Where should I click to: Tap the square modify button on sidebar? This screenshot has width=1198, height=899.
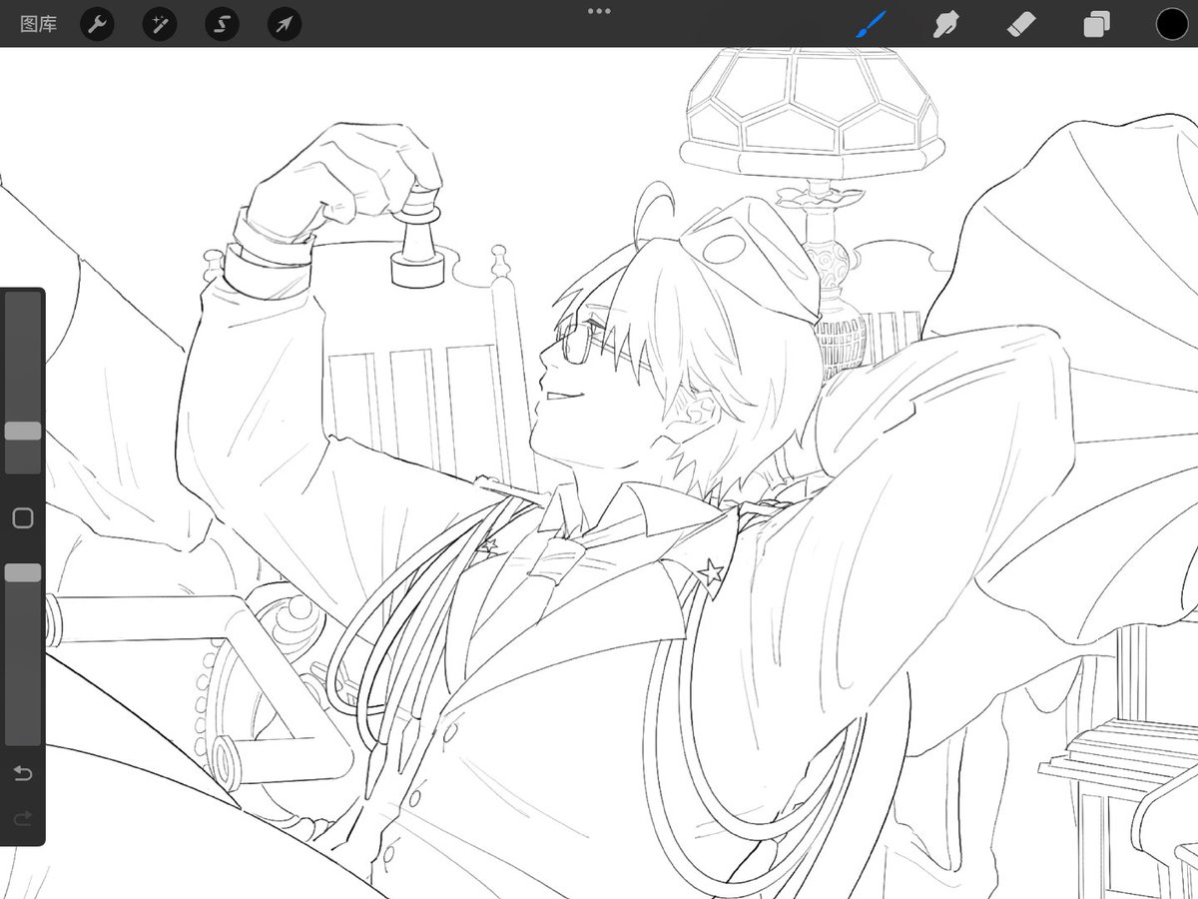[x=22, y=517]
